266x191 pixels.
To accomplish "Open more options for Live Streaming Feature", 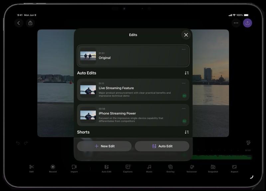I will 184,83.
